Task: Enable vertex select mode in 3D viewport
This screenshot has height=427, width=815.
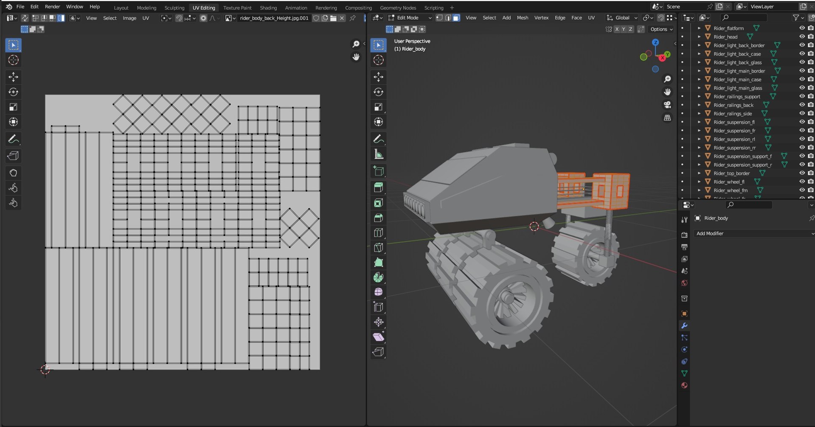Action: click(x=439, y=18)
